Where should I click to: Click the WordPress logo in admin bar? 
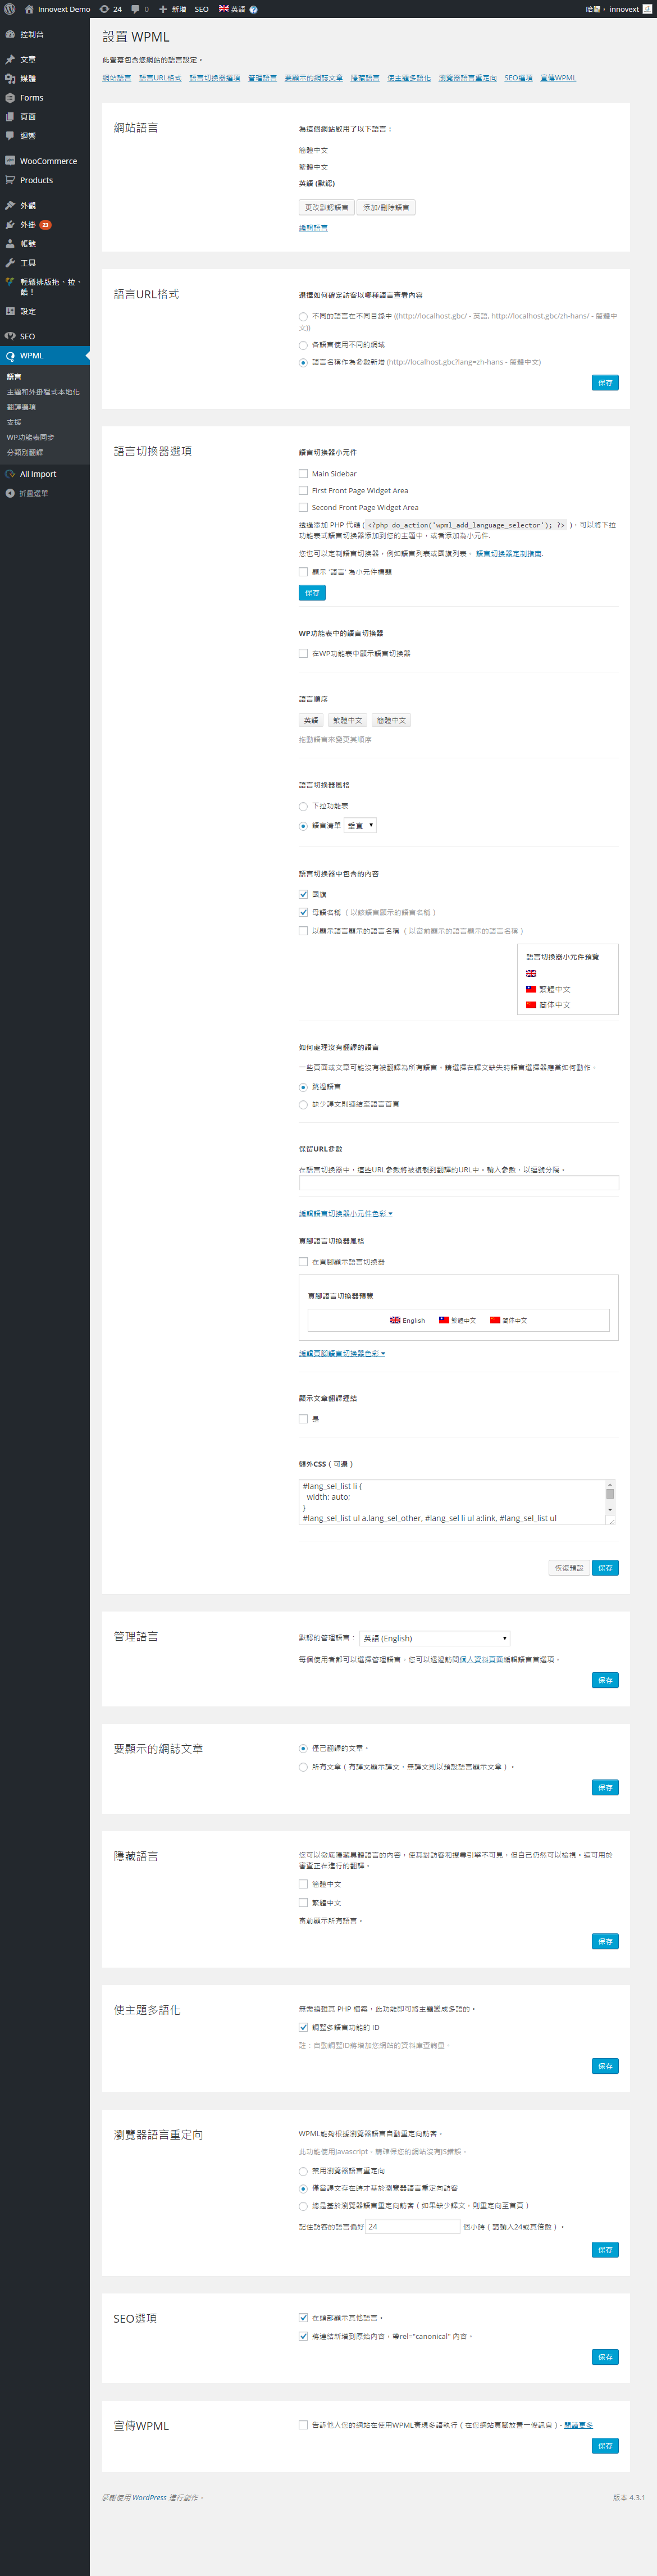(x=10, y=9)
